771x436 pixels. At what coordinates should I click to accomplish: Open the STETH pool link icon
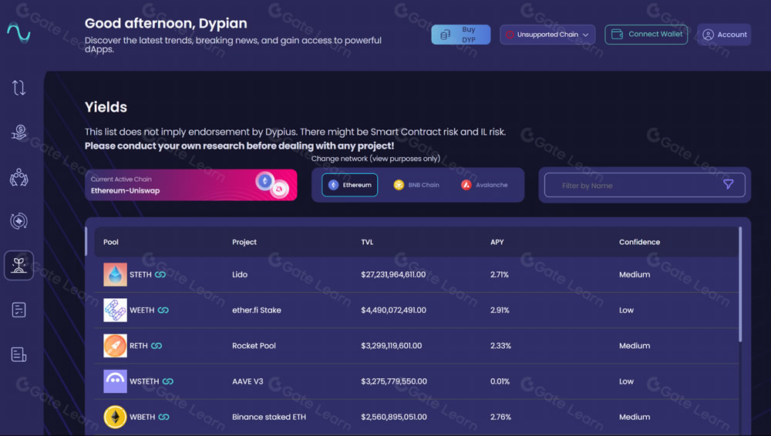pyautogui.click(x=160, y=275)
